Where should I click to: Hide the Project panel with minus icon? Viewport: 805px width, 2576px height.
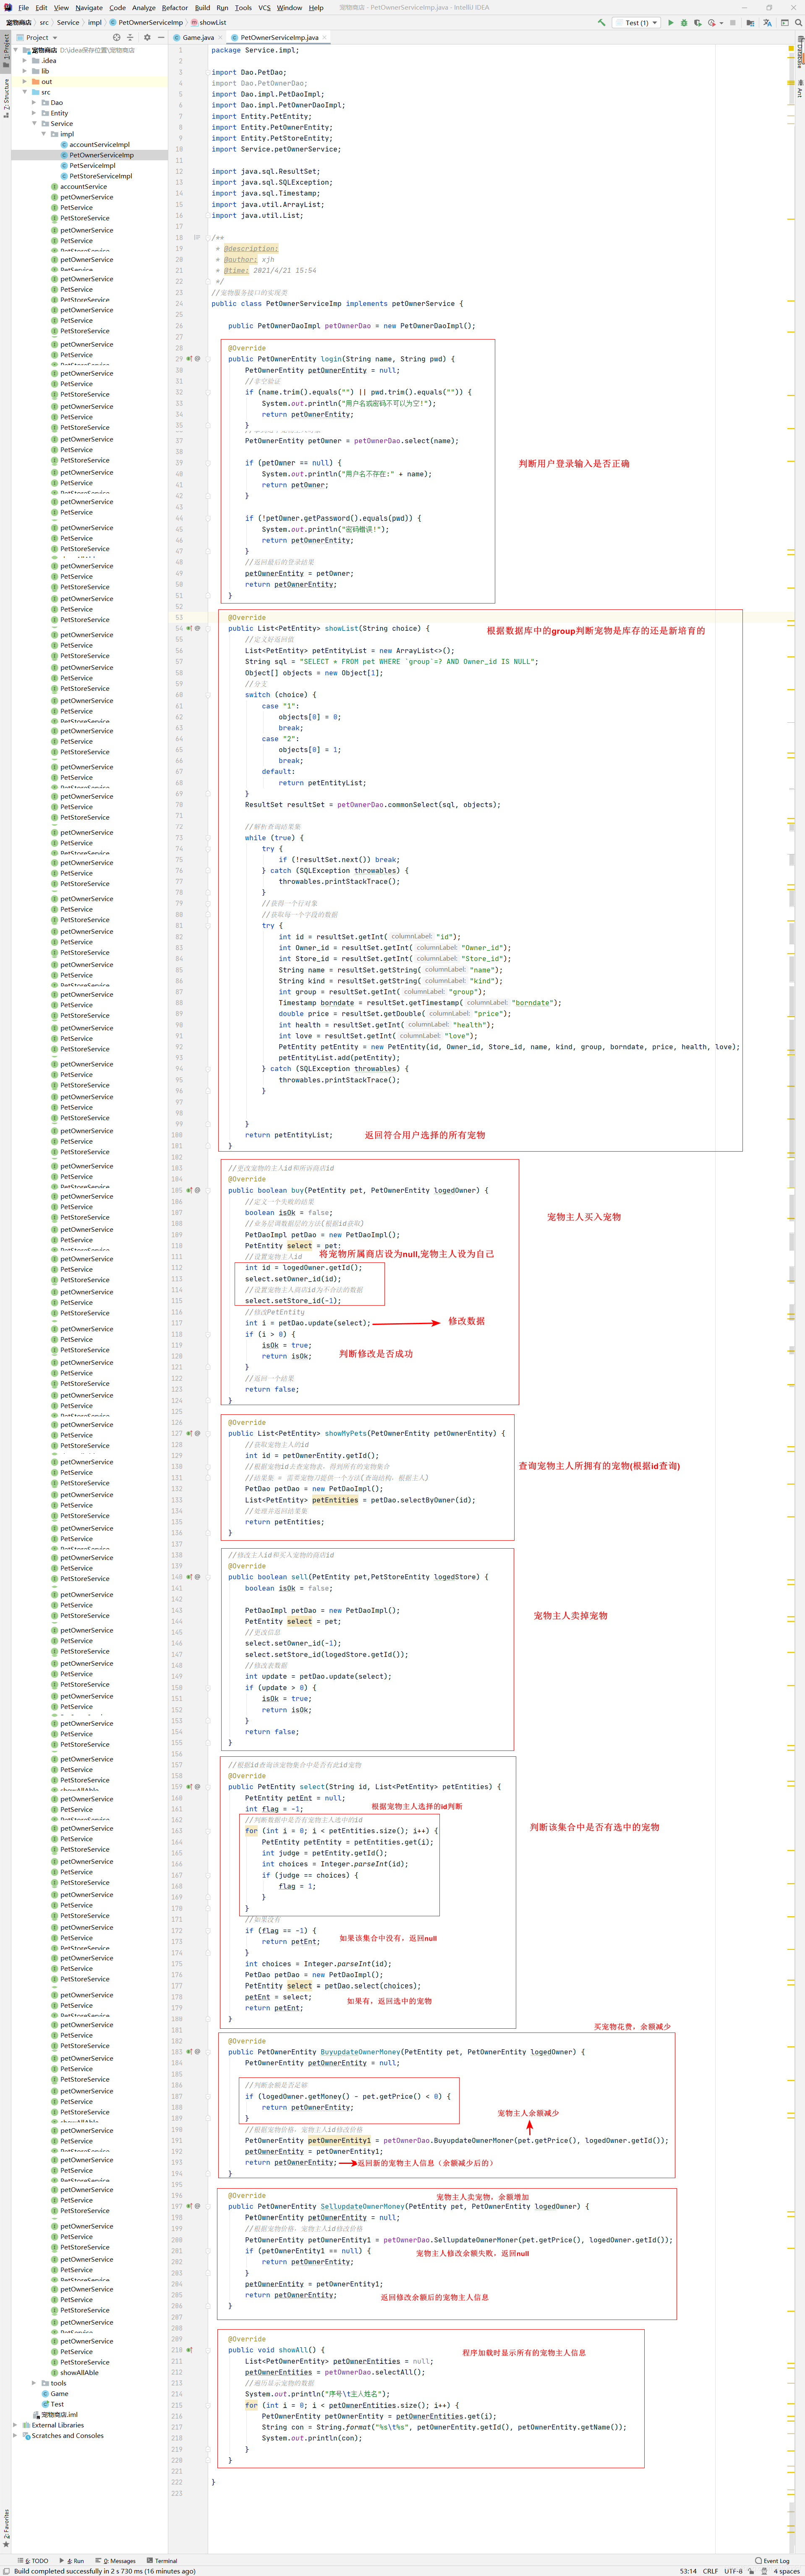pyautogui.click(x=161, y=37)
